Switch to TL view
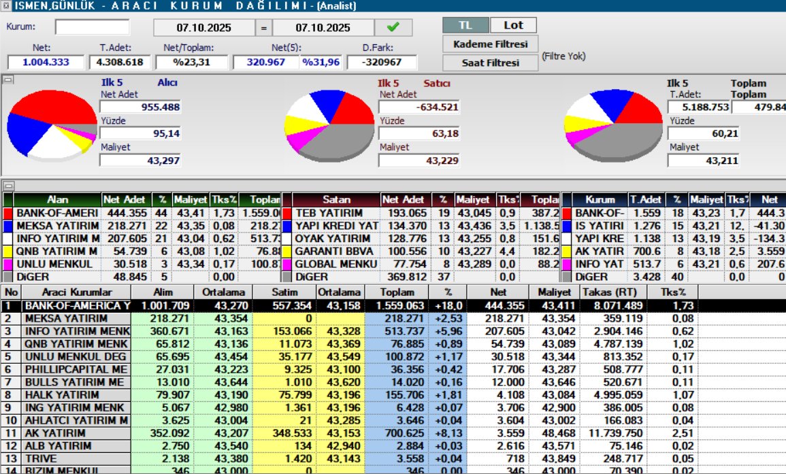Viewport: 786px width, 474px height. tap(465, 25)
